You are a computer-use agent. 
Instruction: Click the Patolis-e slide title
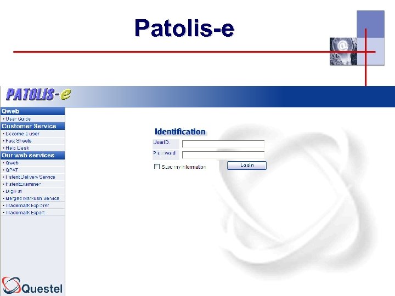coord(184,28)
